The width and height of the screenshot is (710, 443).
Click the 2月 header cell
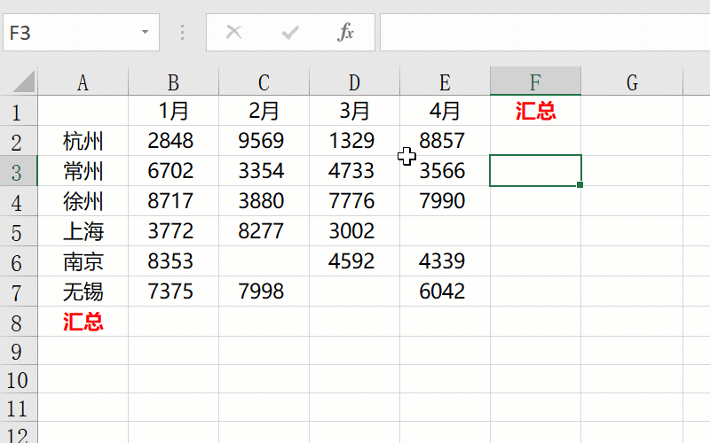pyautogui.click(x=264, y=111)
